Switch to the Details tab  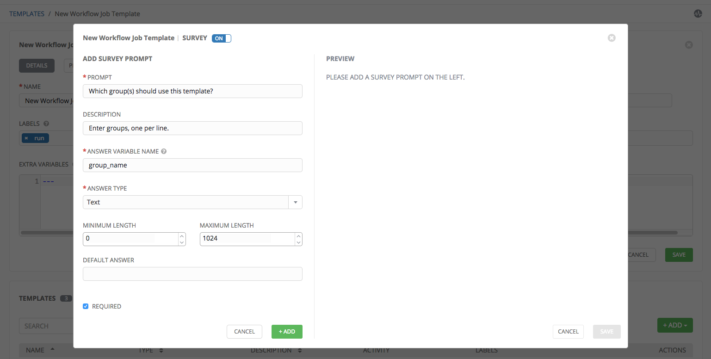click(x=37, y=66)
